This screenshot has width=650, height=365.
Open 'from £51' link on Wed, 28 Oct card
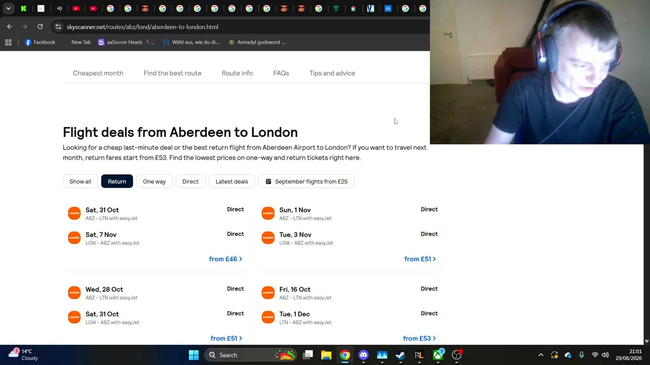coord(226,338)
